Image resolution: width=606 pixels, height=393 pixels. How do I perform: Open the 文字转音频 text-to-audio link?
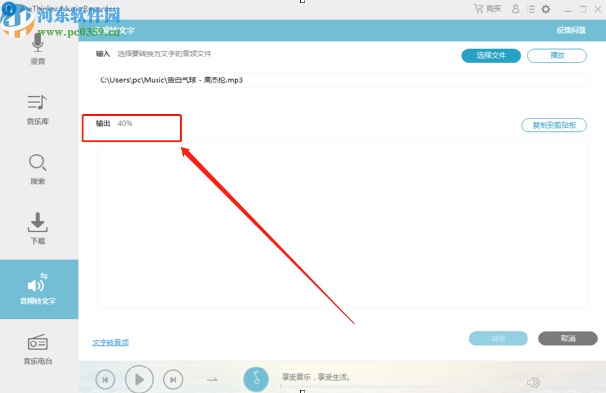click(x=111, y=343)
